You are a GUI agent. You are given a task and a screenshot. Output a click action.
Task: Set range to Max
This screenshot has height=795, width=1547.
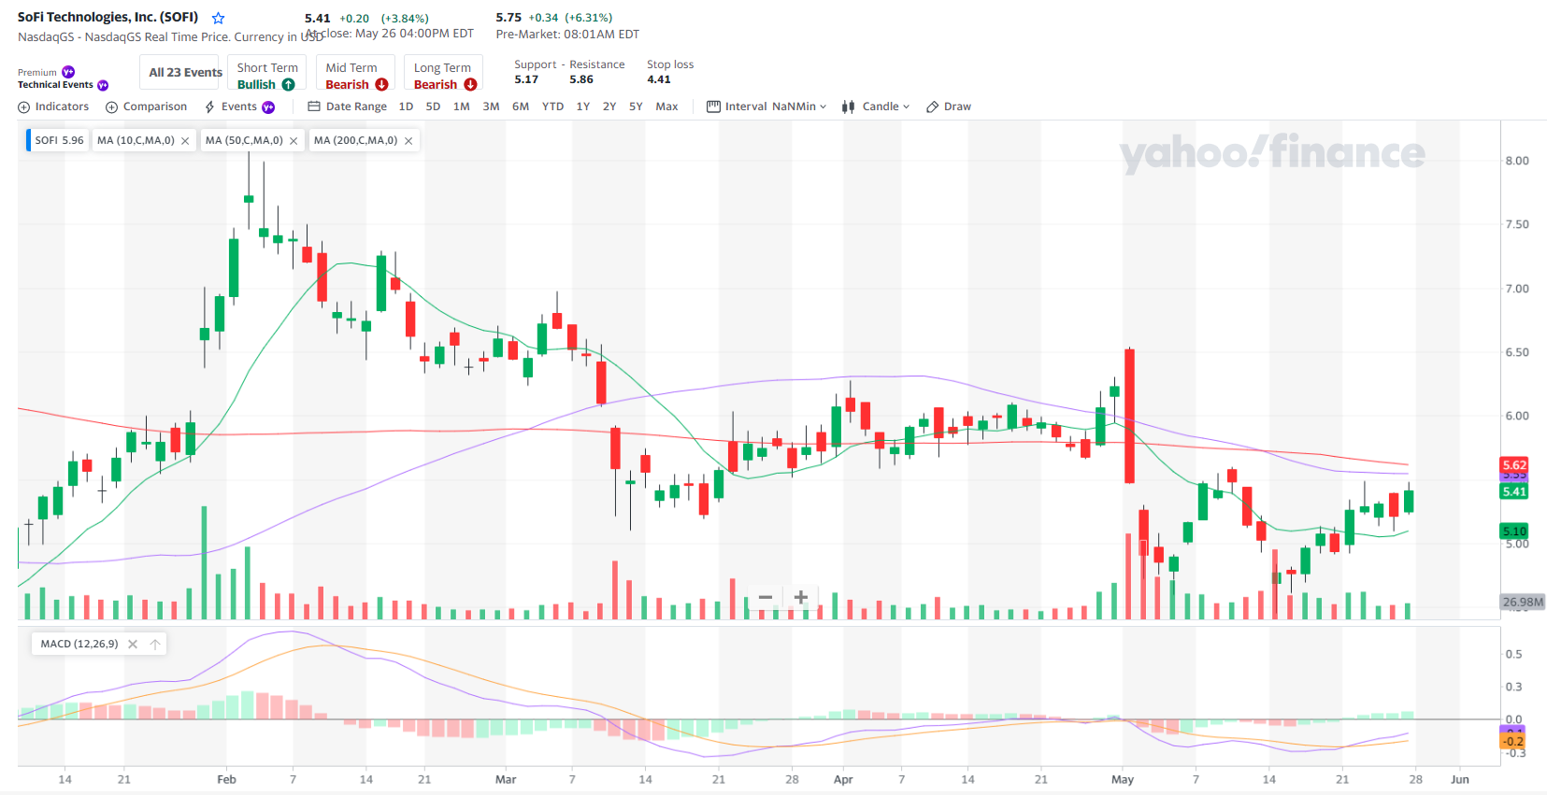(x=666, y=106)
